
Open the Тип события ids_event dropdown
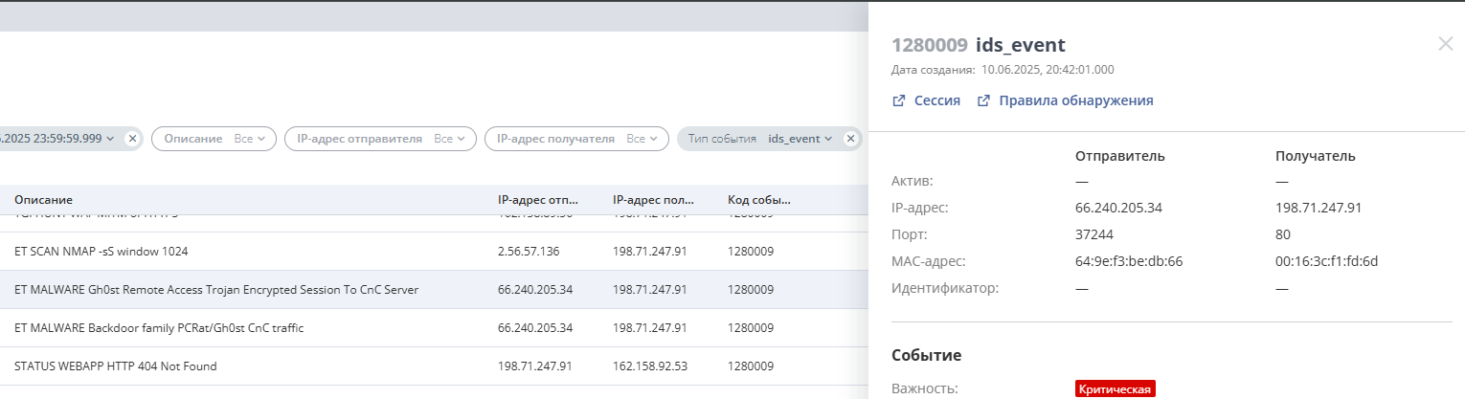point(759,139)
